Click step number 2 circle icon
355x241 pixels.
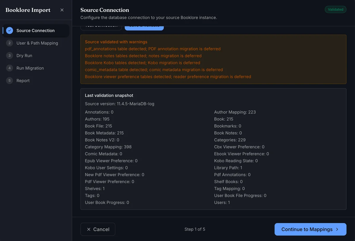9,43
